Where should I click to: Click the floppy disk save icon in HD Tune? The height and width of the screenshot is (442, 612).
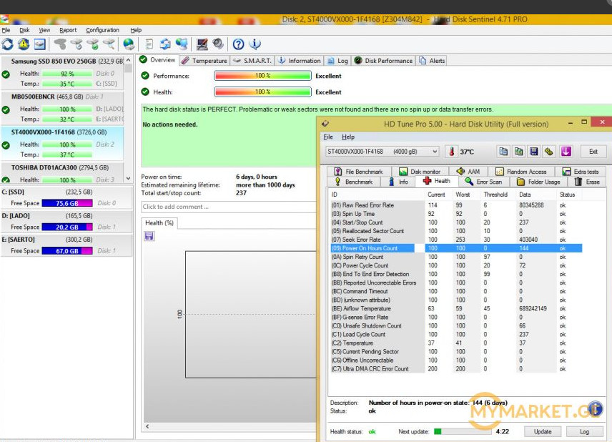[x=533, y=152]
